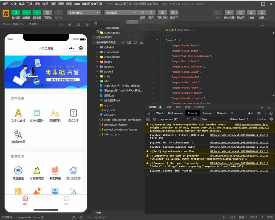The height and width of the screenshot is (220, 275).
Task: Collapse the debugger panel chevron
Action: click(x=262, y=107)
